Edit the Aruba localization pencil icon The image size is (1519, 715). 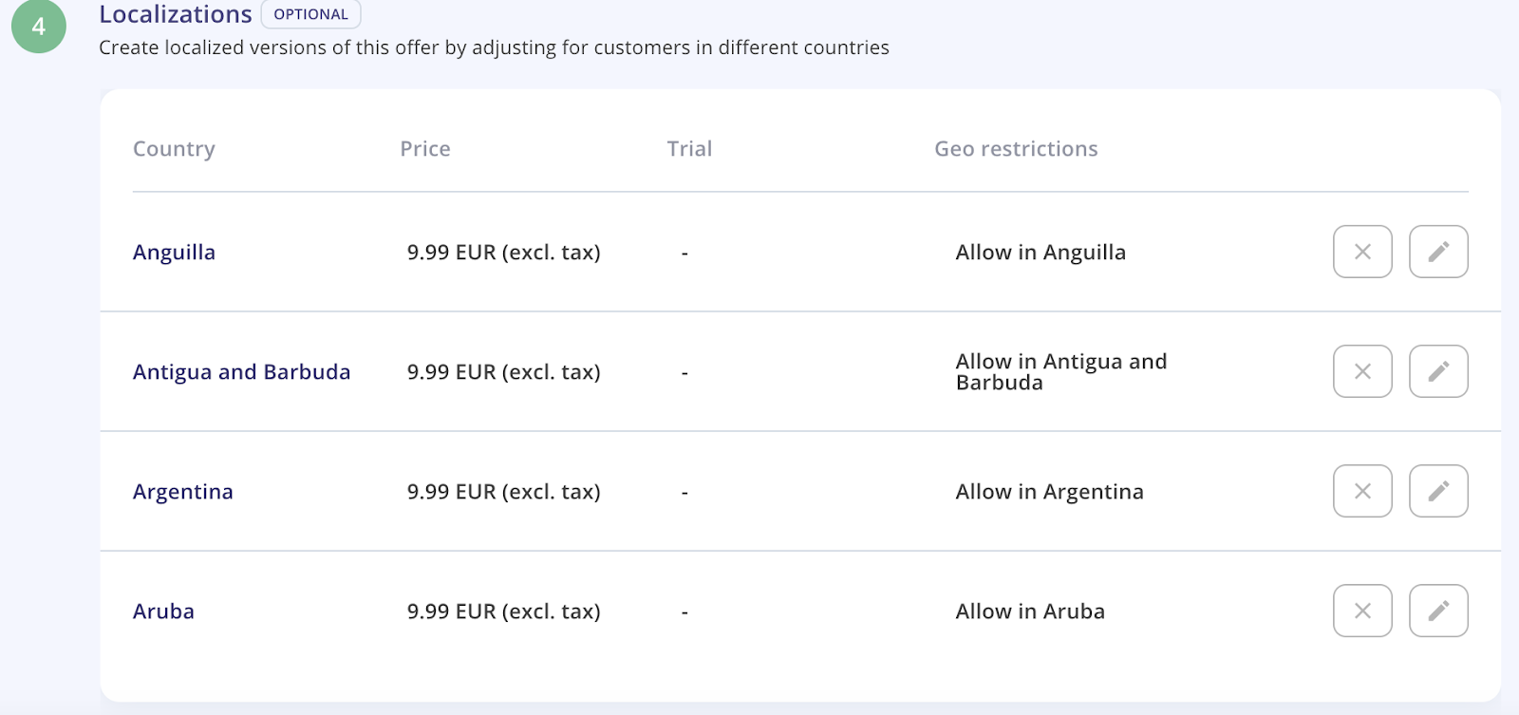click(1438, 611)
